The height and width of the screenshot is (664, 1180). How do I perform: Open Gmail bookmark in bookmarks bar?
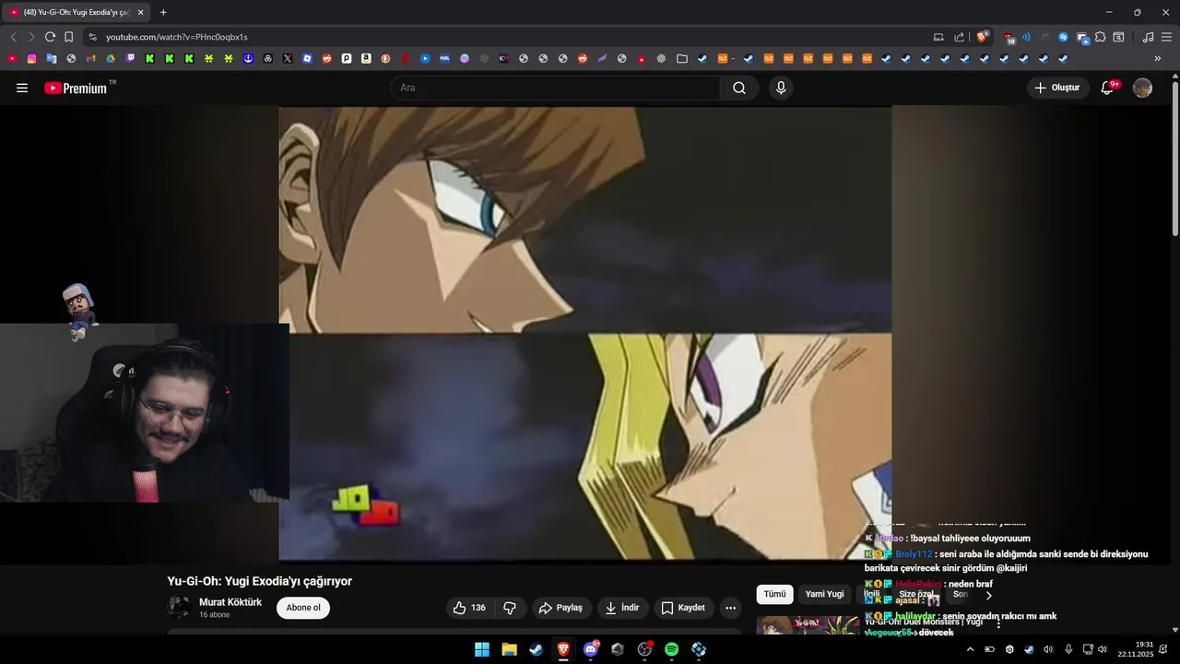click(x=90, y=58)
